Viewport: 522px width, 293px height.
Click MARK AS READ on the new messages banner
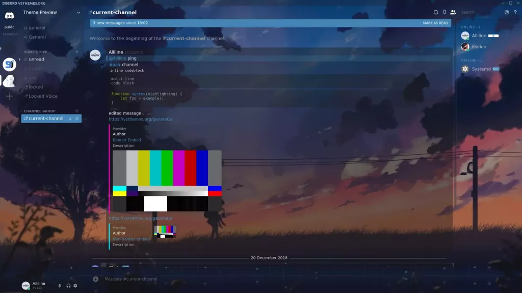pos(436,23)
